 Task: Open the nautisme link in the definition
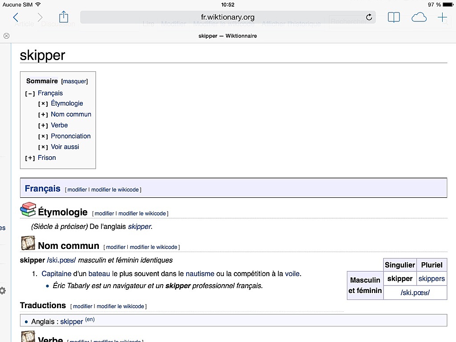click(x=200, y=274)
